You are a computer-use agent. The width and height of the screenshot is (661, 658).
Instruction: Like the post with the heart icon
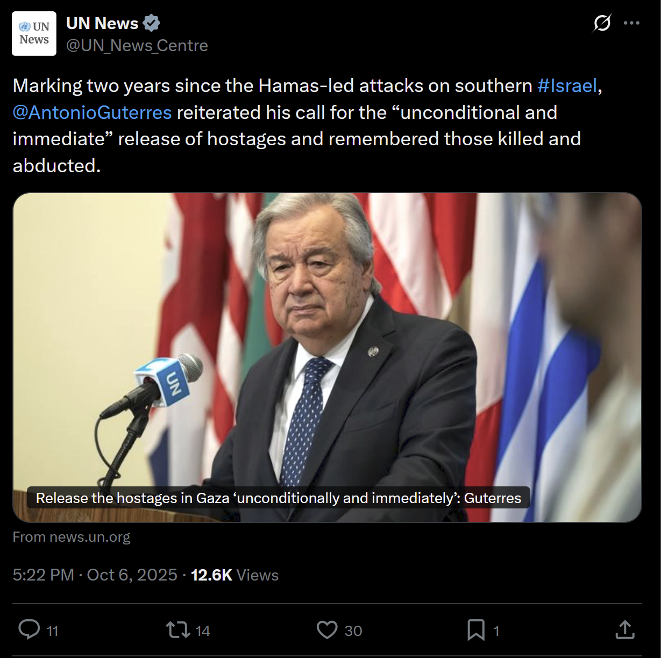pyautogui.click(x=326, y=629)
